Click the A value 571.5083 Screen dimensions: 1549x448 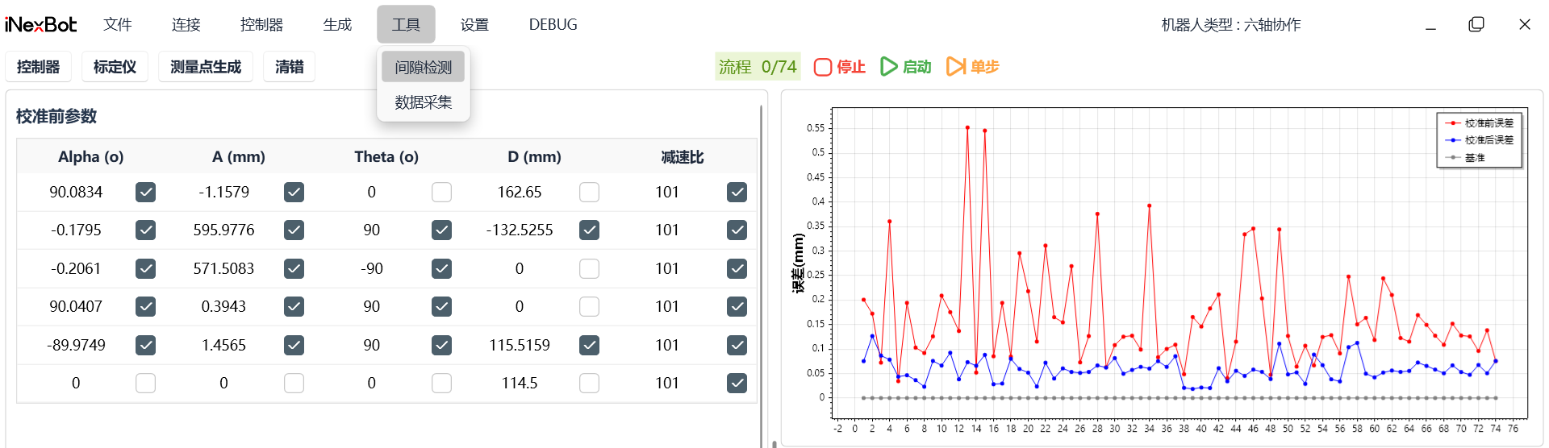(223, 268)
